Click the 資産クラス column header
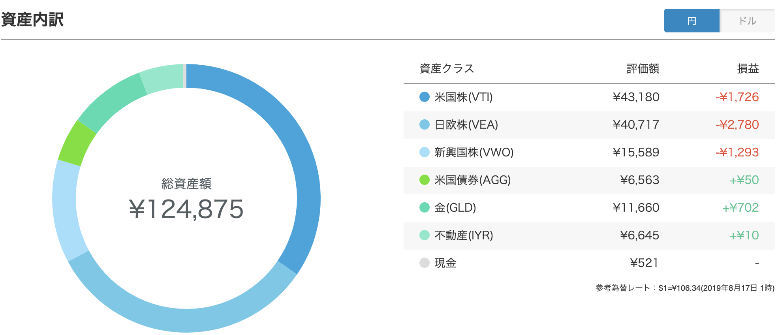 (x=447, y=68)
